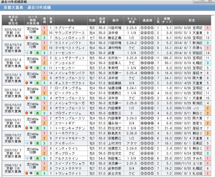This screenshot has height=177, width=215.
Task: Click horse name メイショウベルーガ
Action: click(x=70, y=103)
